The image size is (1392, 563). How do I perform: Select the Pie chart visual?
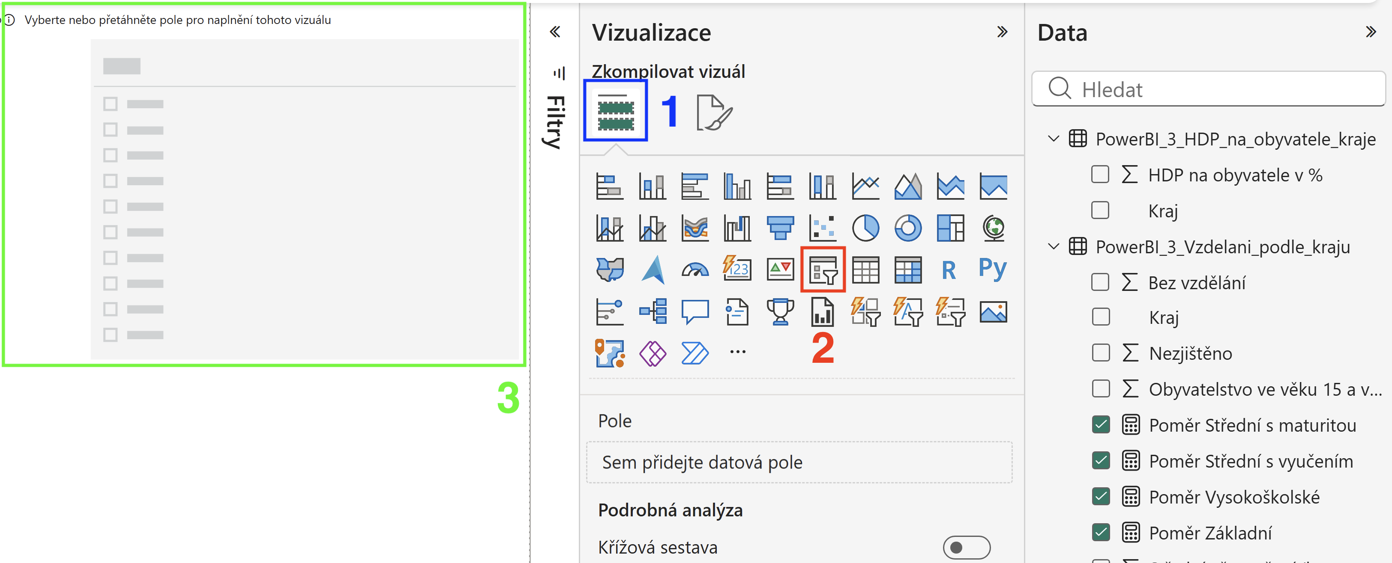(865, 228)
